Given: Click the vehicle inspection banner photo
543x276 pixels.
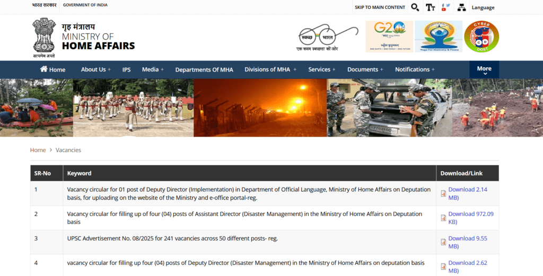Looking at the screenshot, I should pyautogui.click(x=390, y=108).
